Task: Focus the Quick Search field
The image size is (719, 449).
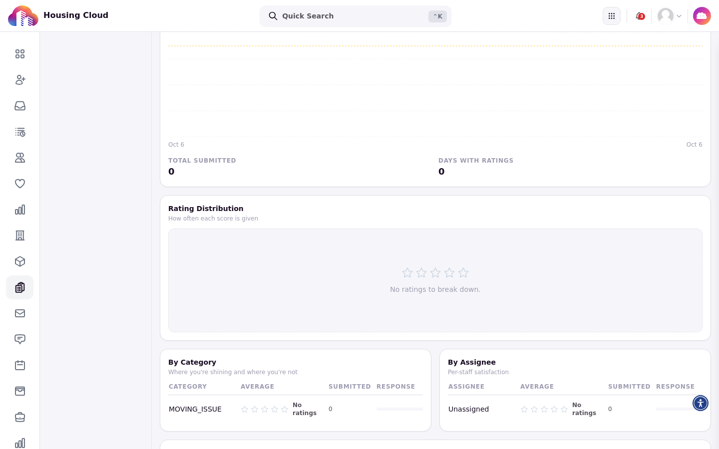Action: point(356,16)
